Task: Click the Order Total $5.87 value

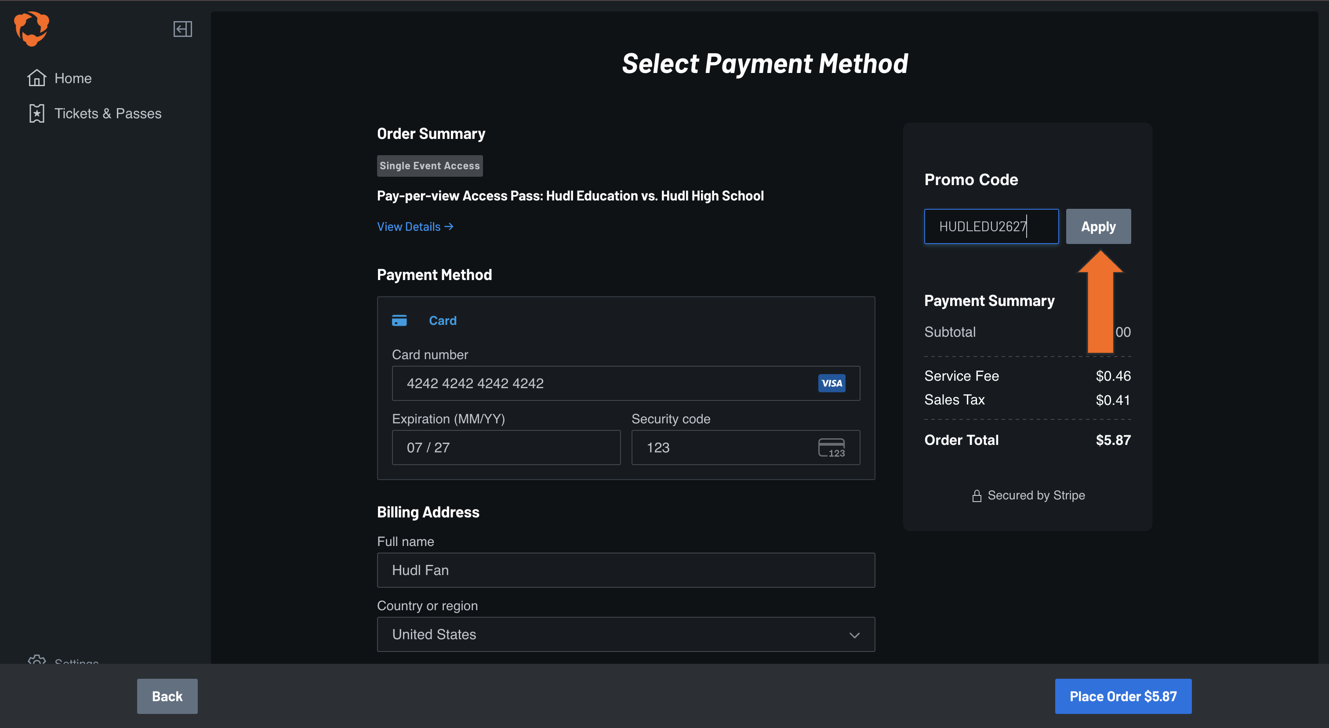Action: [1113, 440]
